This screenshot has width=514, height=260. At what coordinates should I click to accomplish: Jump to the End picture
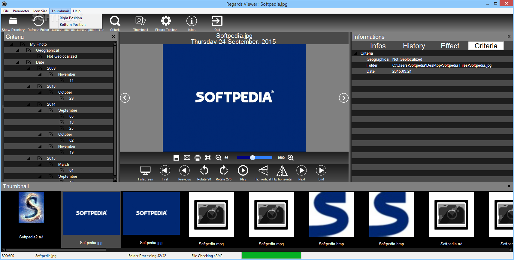(x=321, y=171)
